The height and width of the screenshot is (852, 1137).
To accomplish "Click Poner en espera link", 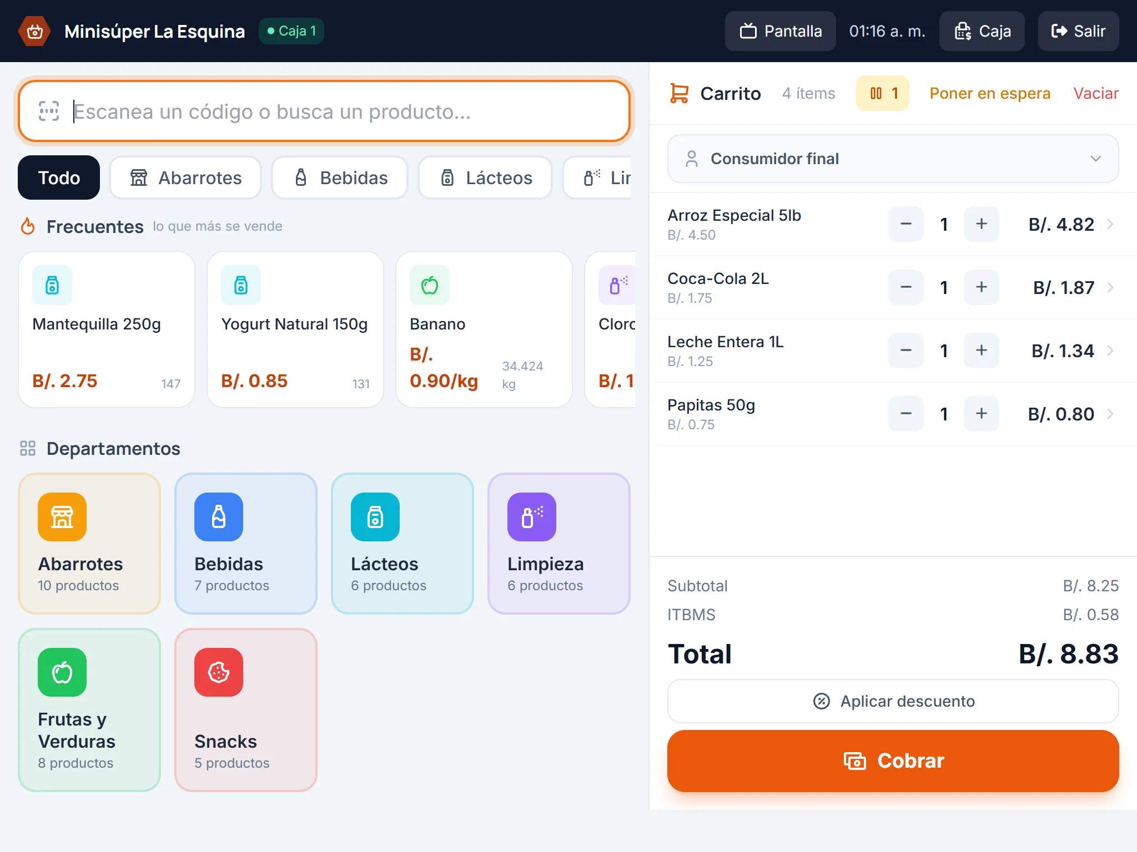I will [990, 93].
